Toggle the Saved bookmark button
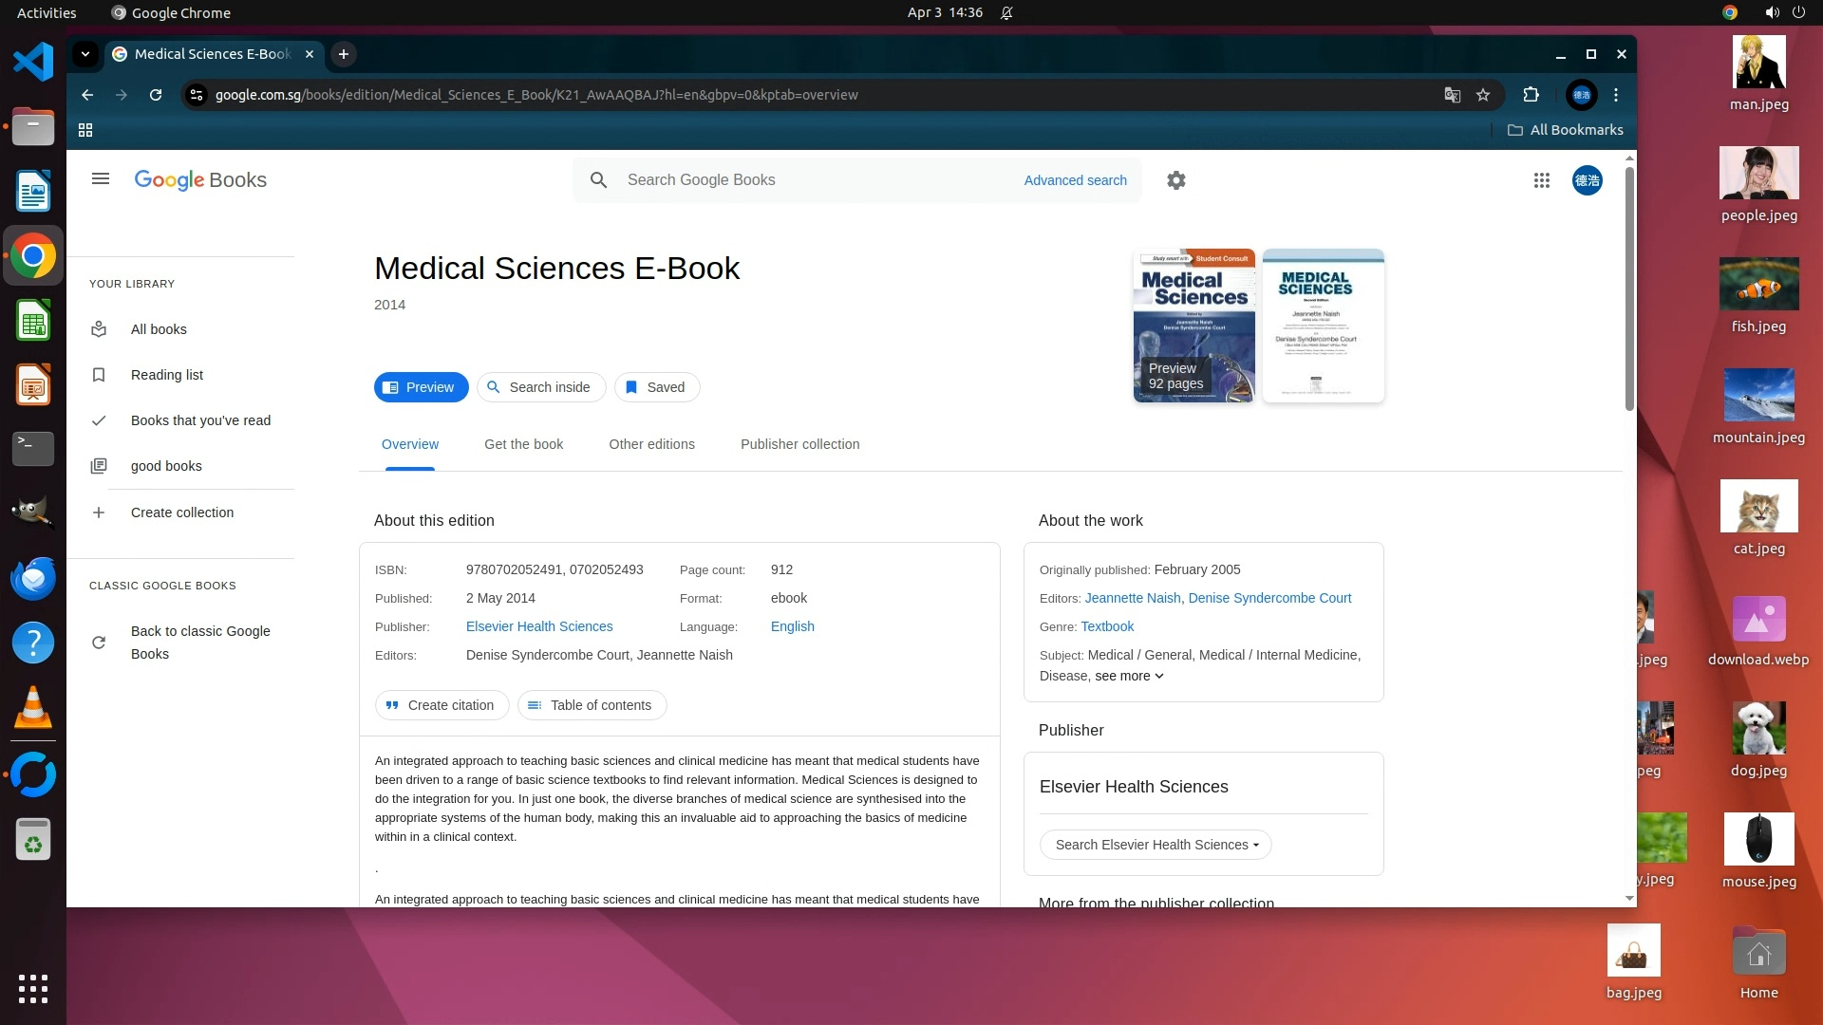 pos(656,387)
